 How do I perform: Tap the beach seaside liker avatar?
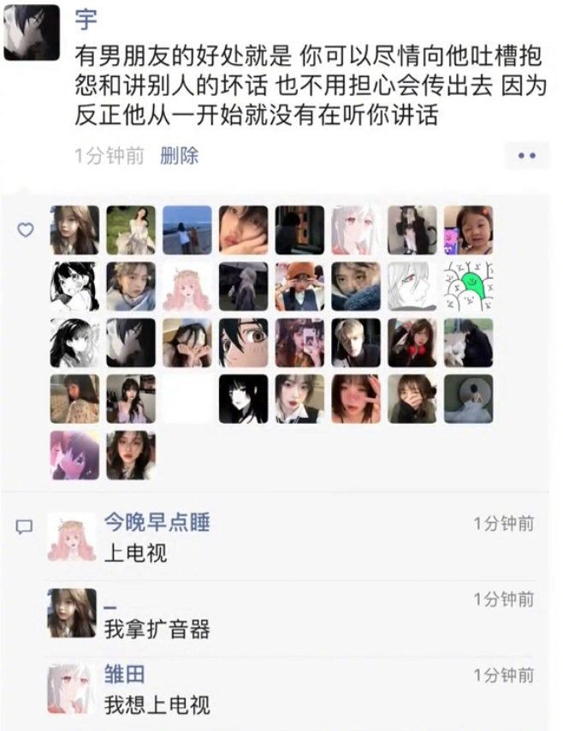tap(187, 230)
